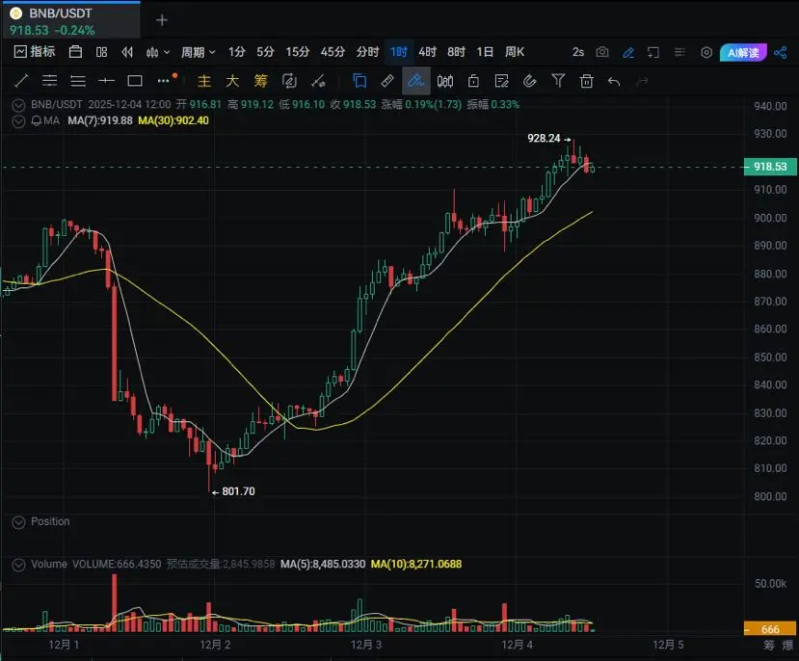Switch to the 1分 timeframe
Viewport: 799px width, 661px height.
pos(236,52)
